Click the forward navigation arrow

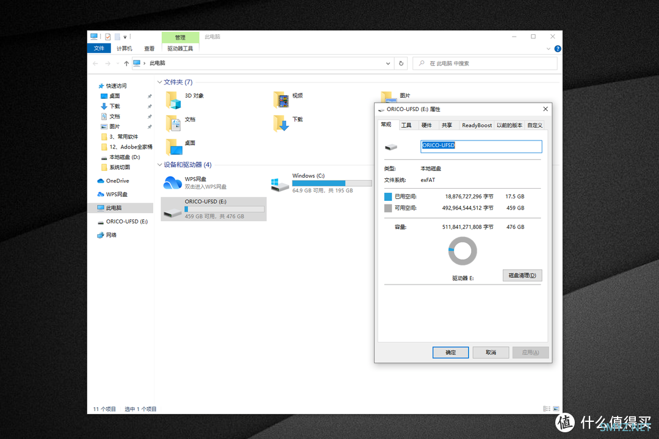pyautogui.click(x=107, y=63)
